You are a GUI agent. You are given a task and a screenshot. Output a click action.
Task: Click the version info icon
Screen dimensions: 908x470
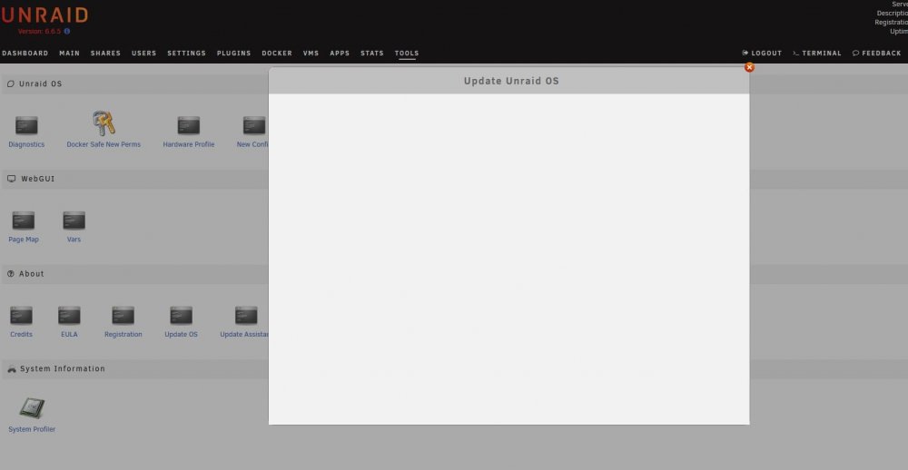66,31
